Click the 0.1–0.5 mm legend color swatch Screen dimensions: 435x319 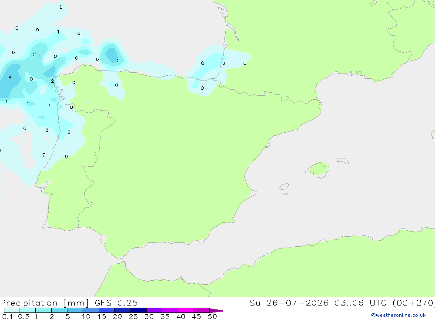click(12, 310)
